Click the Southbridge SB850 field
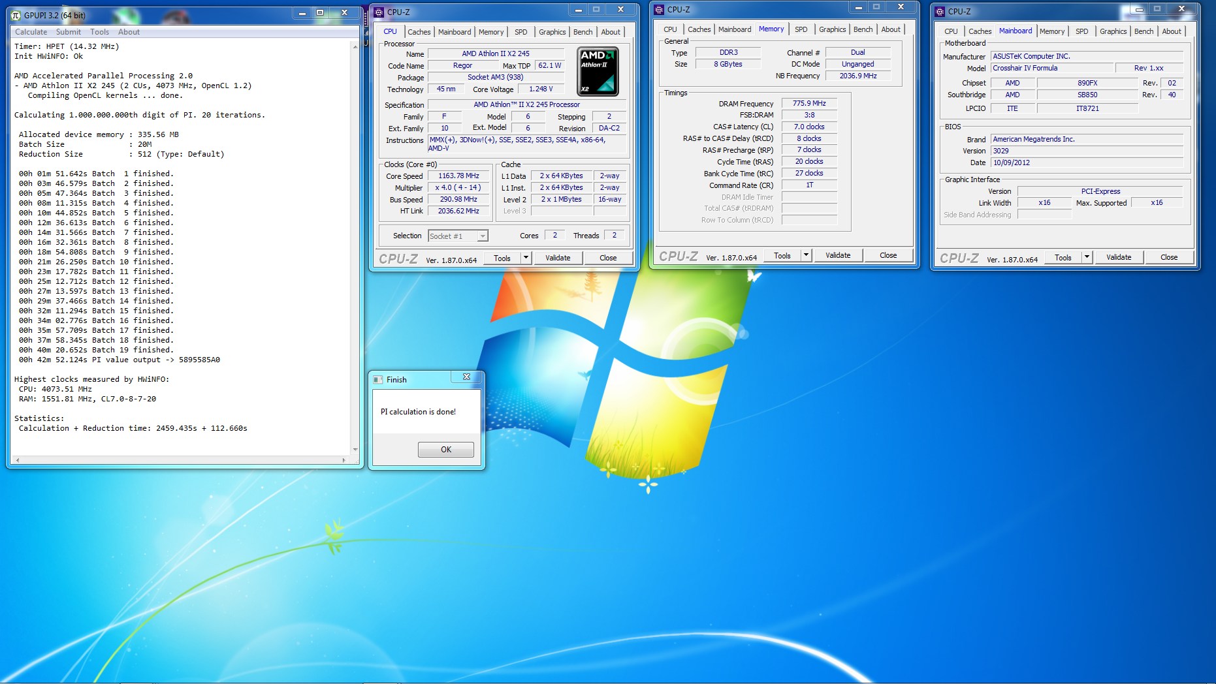Viewport: 1216px width, 684px height. (x=1087, y=95)
